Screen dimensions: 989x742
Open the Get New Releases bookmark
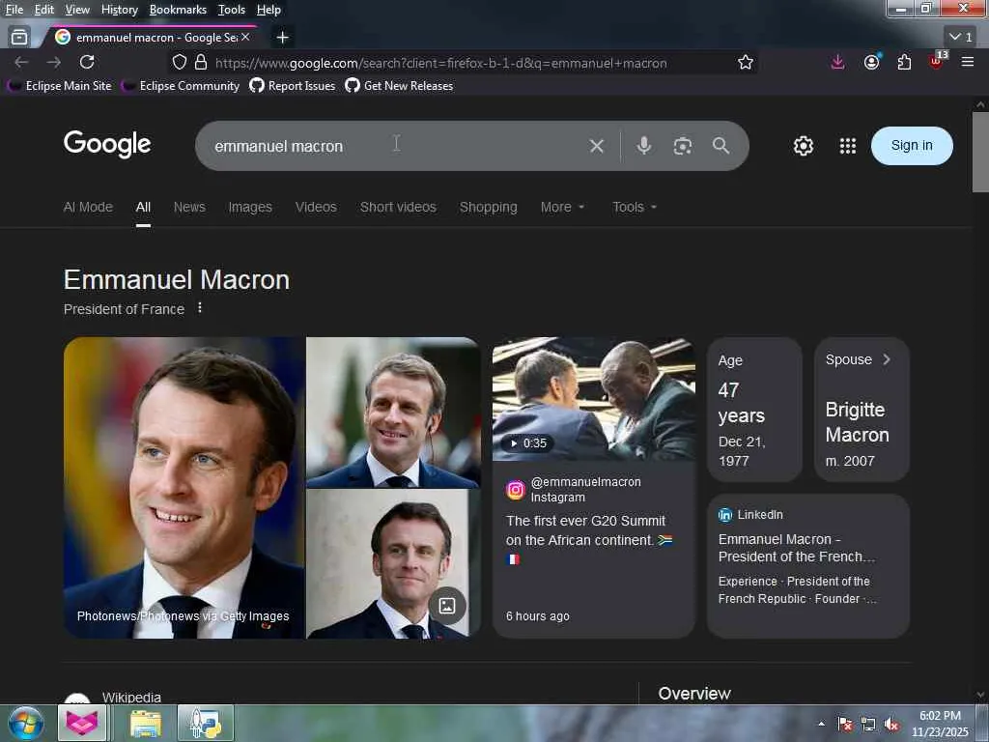click(x=399, y=86)
